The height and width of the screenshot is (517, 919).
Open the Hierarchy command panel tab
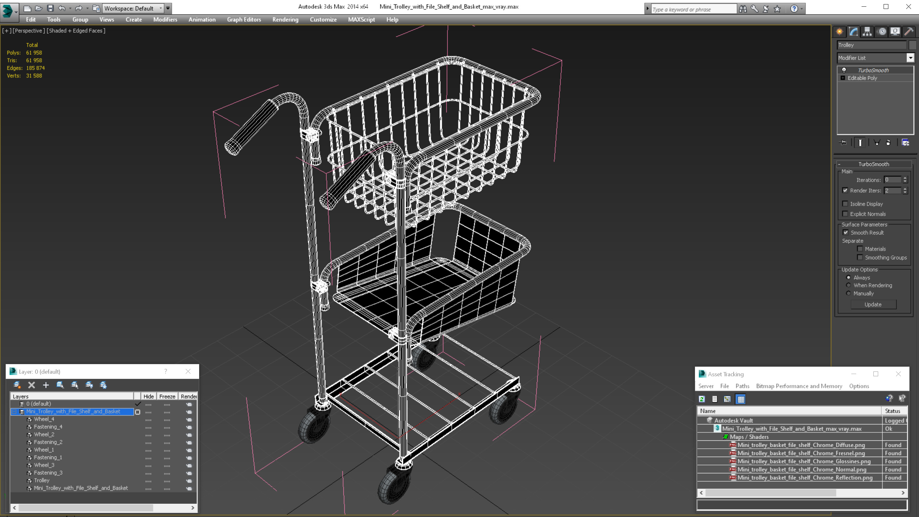pyautogui.click(x=867, y=31)
